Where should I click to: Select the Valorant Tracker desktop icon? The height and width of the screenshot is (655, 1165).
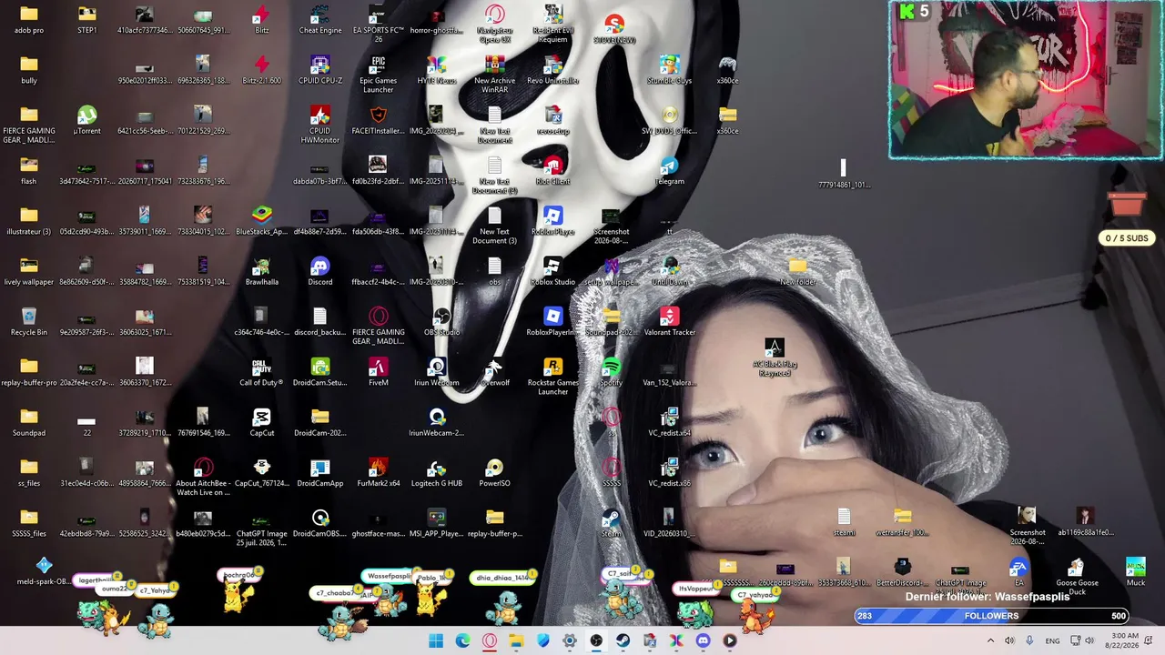670,321
